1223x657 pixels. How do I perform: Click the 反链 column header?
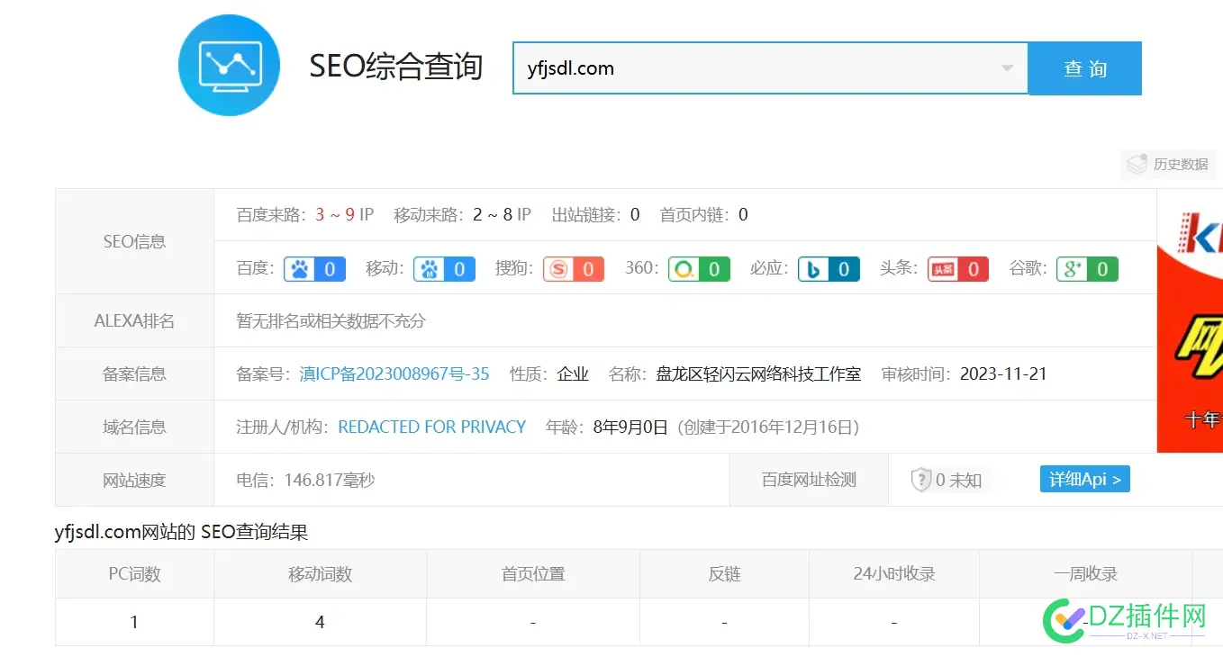click(x=723, y=573)
